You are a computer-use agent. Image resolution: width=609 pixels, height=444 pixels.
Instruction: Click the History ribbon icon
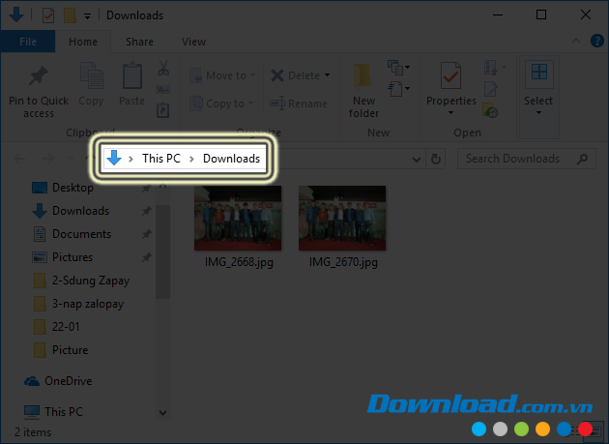(x=490, y=110)
